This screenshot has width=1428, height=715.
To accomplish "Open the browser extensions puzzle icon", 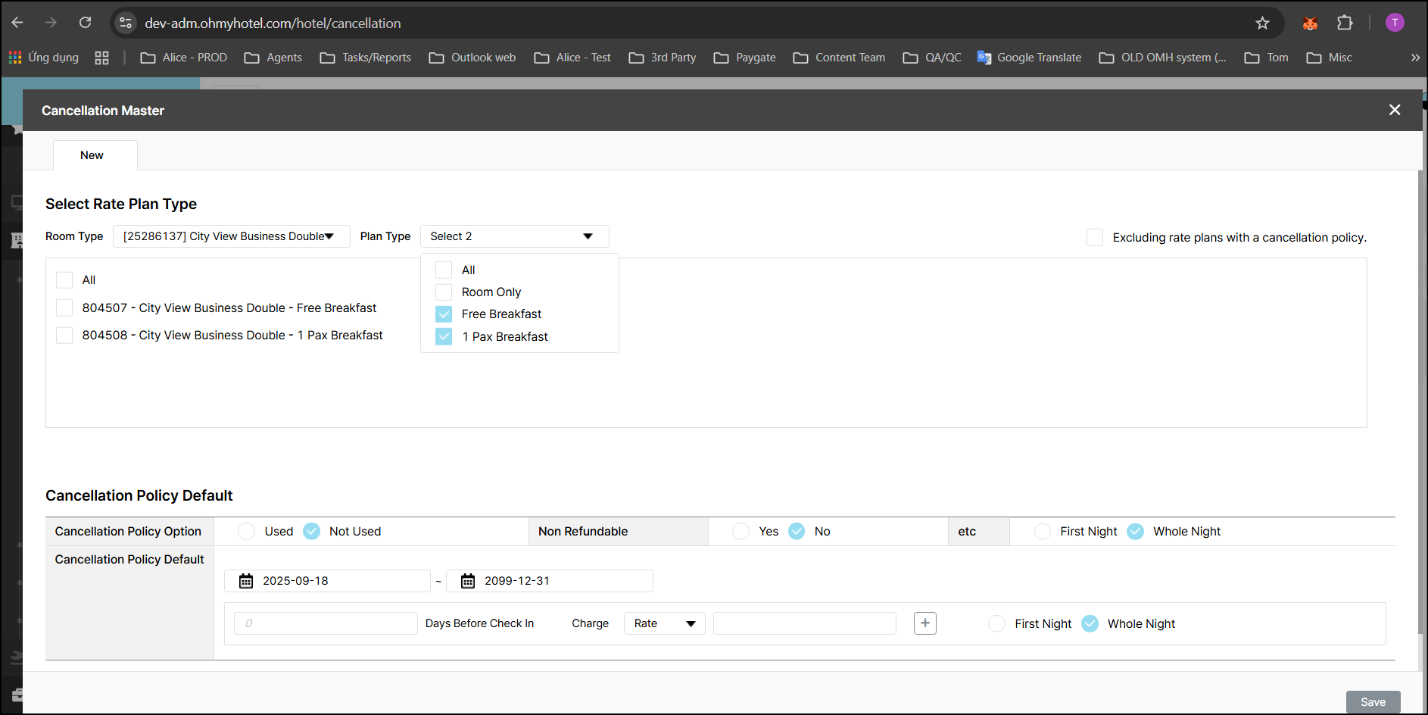I will [1345, 23].
